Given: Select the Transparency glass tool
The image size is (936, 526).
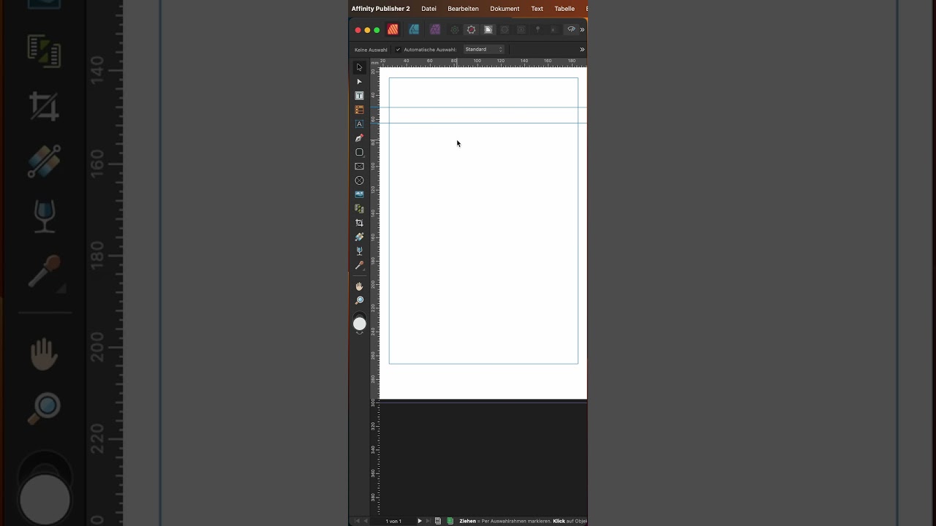Looking at the screenshot, I should [359, 251].
